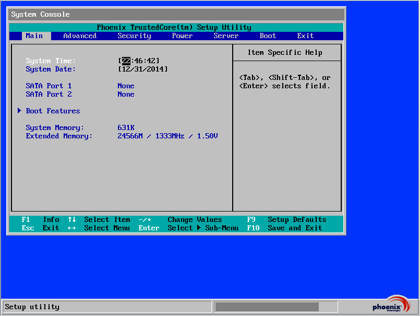
Task: Go to the Power tab
Action: 182,36
